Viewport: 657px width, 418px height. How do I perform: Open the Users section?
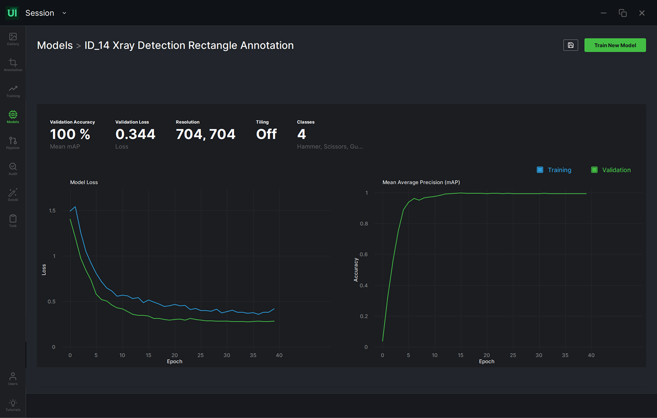[13, 379]
